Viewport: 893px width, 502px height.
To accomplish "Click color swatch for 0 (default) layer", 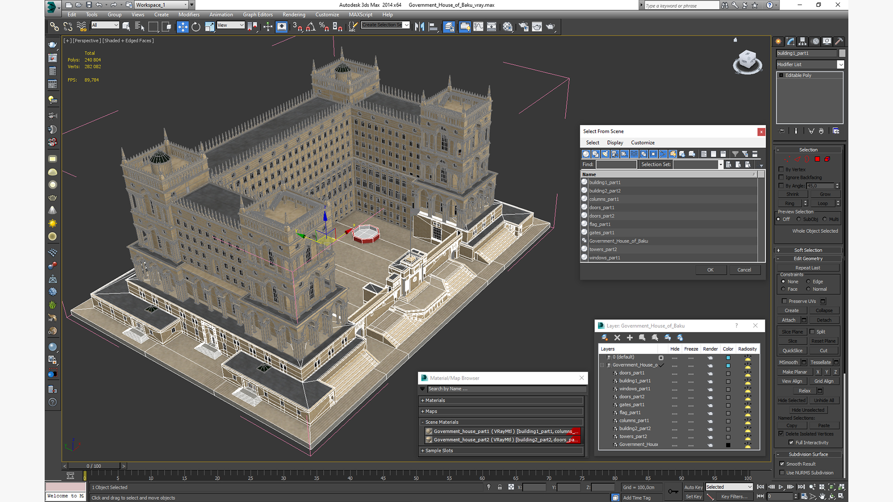I will [728, 358].
